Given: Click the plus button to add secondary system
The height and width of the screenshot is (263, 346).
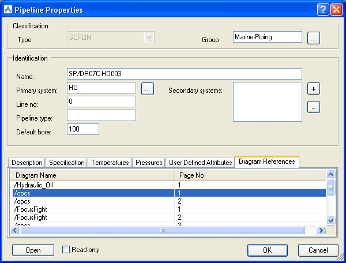Looking at the screenshot, I should tap(313, 88).
